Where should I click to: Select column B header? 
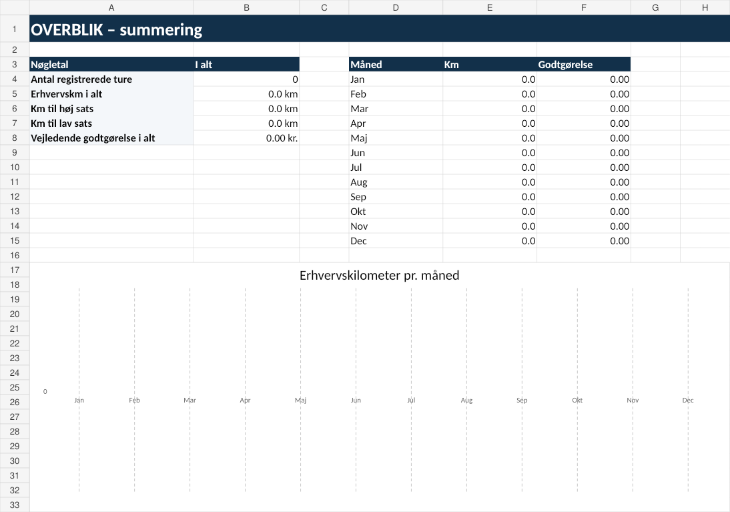(x=246, y=7)
